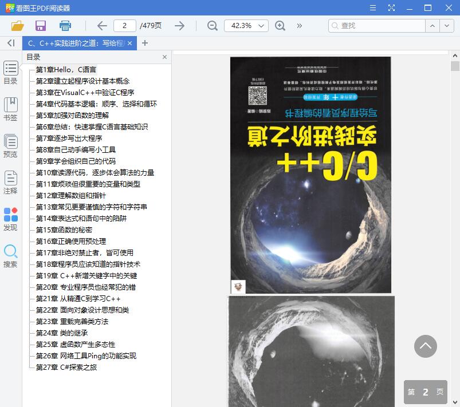
Task: Open the 发现 discover panel
Action: [x=10, y=219]
